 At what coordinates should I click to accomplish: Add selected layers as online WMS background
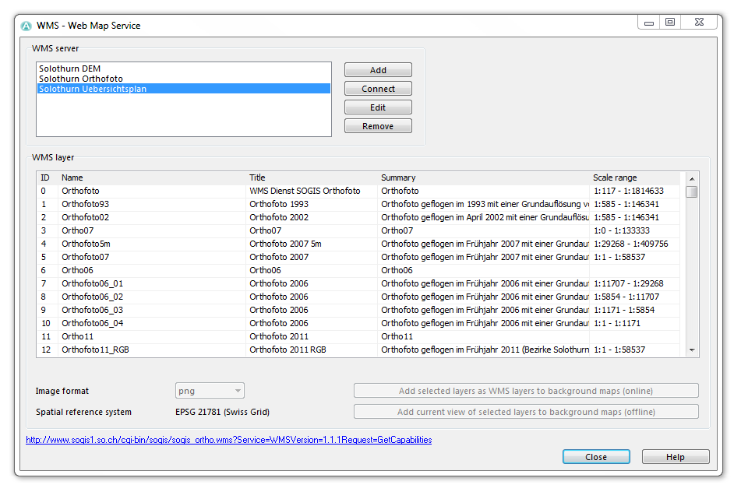pyautogui.click(x=526, y=391)
